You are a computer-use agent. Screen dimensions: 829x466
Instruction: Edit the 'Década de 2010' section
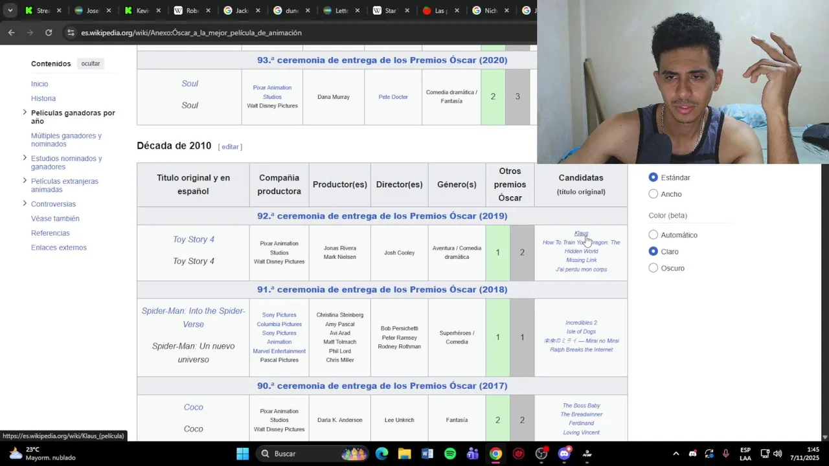point(230,147)
